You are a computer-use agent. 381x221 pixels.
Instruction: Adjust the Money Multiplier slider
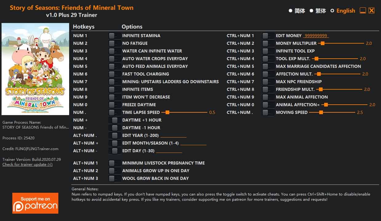click(341, 43)
